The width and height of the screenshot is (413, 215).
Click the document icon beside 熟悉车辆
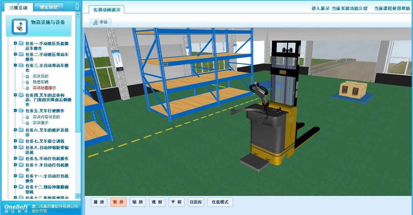click(28, 82)
